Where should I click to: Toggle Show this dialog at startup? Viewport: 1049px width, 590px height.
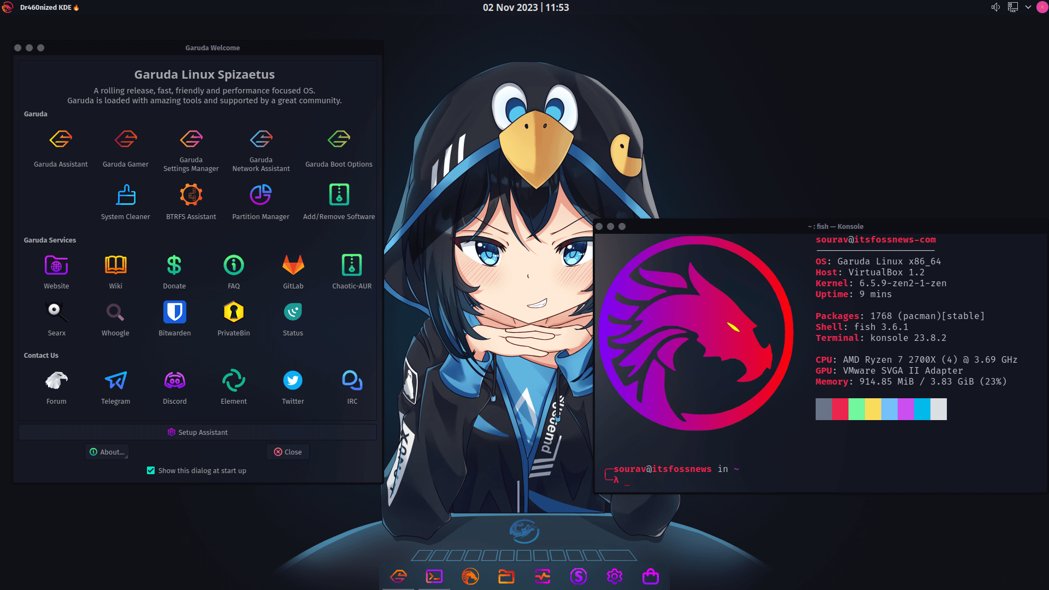tap(151, 470)
